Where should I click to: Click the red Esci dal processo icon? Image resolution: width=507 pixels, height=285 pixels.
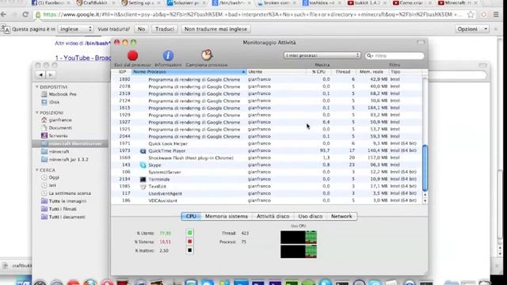pos(132,56)
